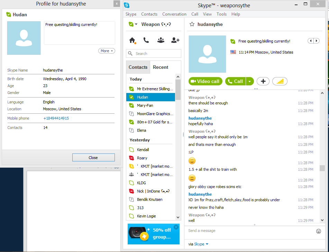The width and height of the screenshot is (329, 252).
Task: Open the View menu
Action: click(x=207, y=14)
